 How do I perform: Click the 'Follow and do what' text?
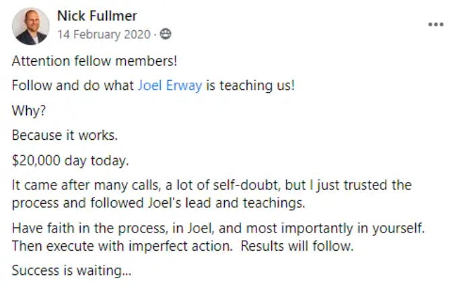[73, 85]
